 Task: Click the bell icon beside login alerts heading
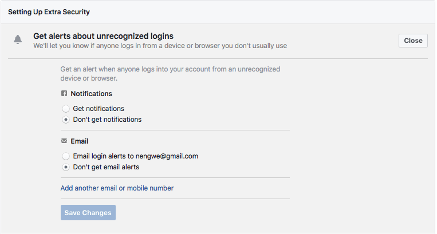tap(18, 39)
